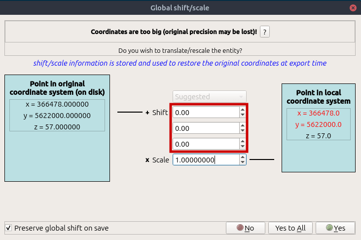Open the Suggested shift preset dropdown

(209, 97)
